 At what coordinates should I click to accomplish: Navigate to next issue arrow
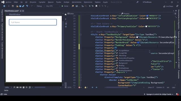pos(96,87)
